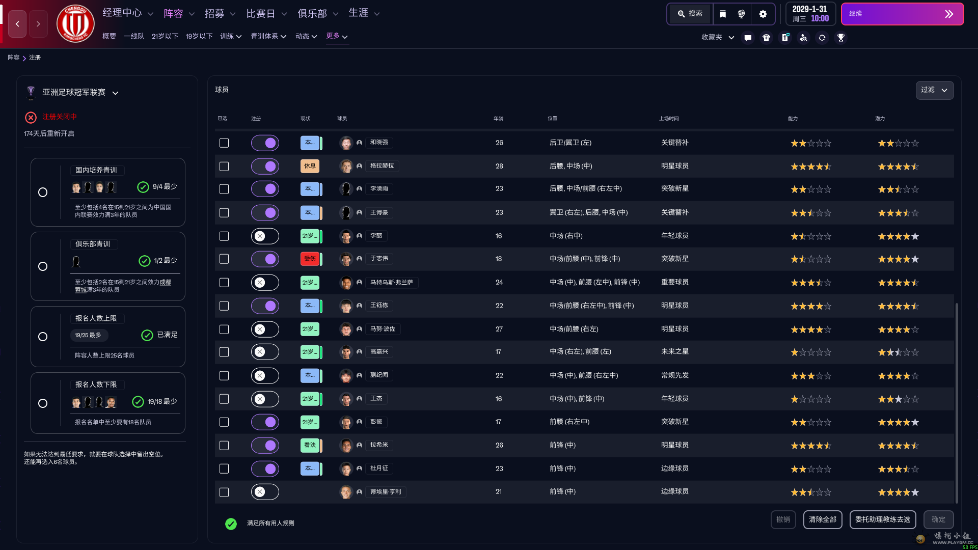The image size is (978, 550).
Task: Click the player search scouting icon
Action: click(x=803, y=38)
